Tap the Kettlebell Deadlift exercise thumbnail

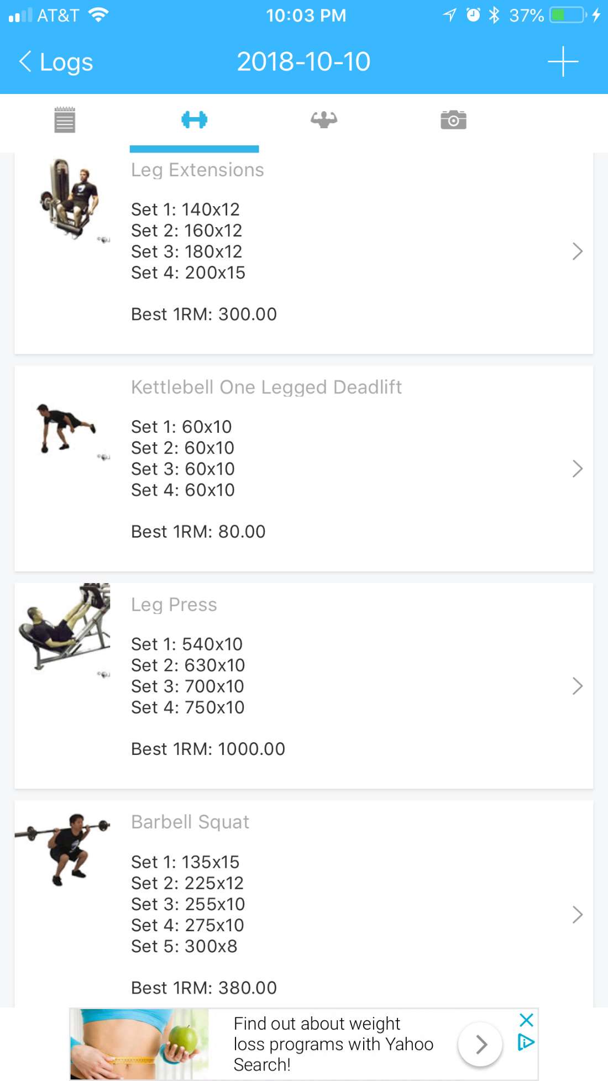[x=66, y=429]
